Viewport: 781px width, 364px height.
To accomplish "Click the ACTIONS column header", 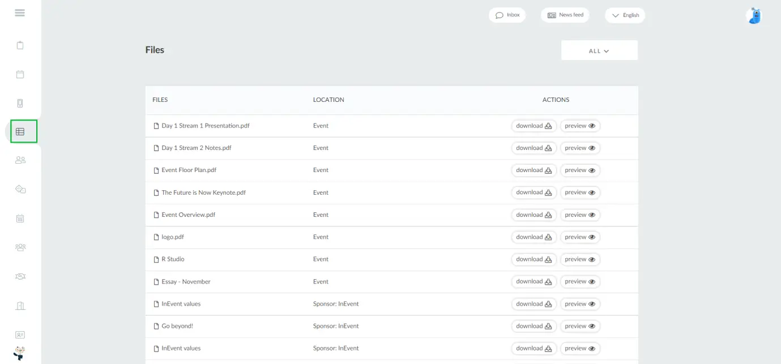I will 556,100.
